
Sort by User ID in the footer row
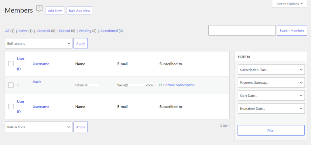(21, 107)
